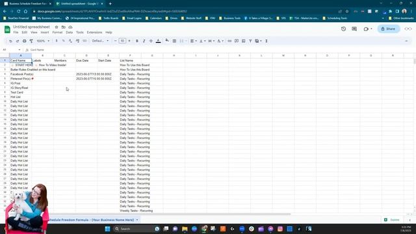Open the Insert menu
This screenshot has width=416, height=234.
pyautogui.click(x=45, y=32)
